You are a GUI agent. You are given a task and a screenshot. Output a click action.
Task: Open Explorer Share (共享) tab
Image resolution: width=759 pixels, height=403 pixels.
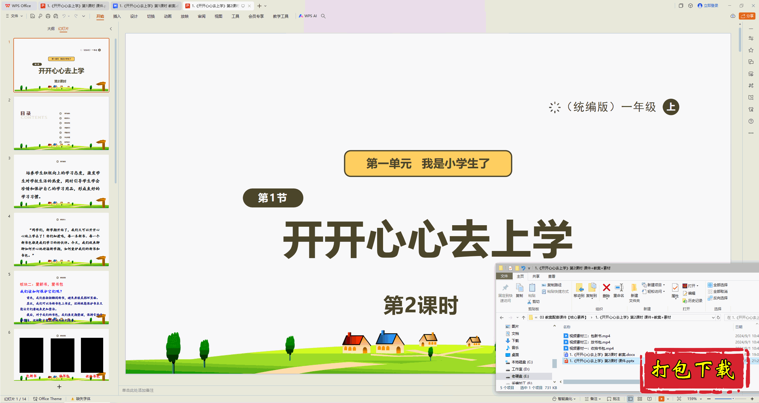pos(536,276)
